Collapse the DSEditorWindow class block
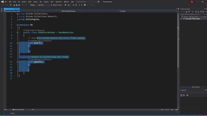This screenshot has width=207, height=116. tap(17, 33)
